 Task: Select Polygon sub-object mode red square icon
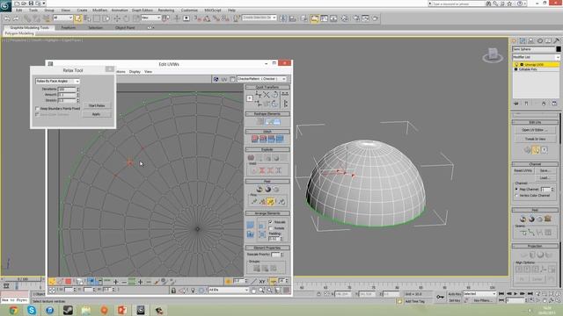tap(69, 282)
